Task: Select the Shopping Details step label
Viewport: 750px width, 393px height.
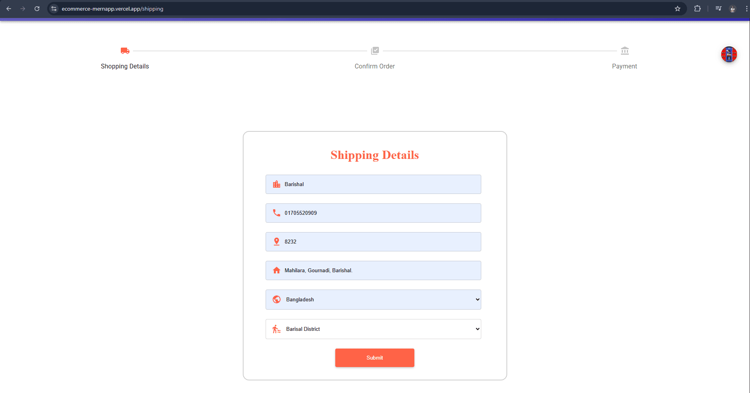Action: (125, 66)
